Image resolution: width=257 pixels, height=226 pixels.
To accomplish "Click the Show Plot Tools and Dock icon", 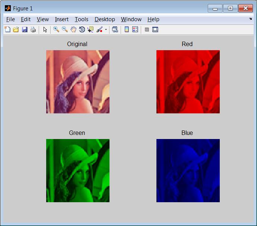I will coord(155,30).
